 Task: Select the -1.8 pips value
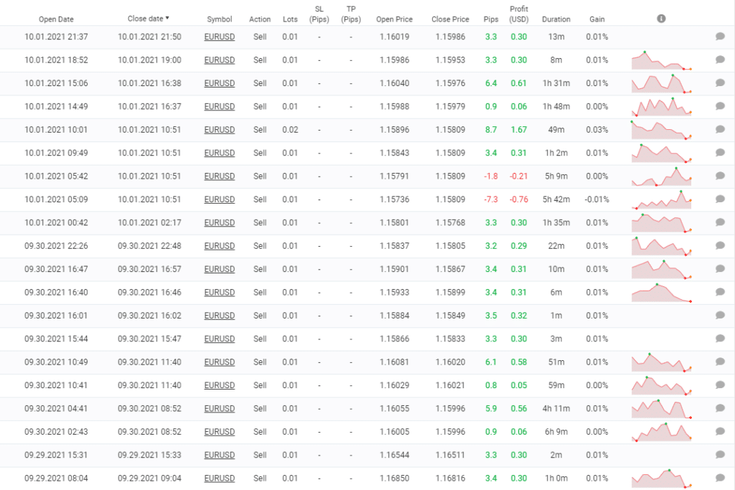point(491,176)
